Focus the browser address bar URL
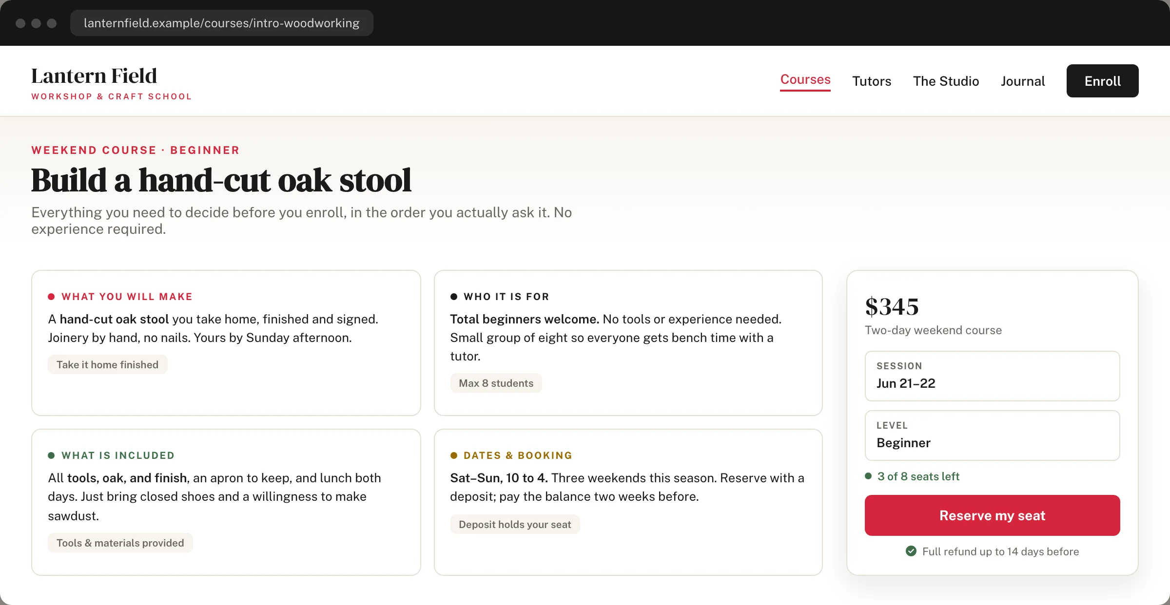The width and height of the screenshot is (1170, 605). pos(222,23)
